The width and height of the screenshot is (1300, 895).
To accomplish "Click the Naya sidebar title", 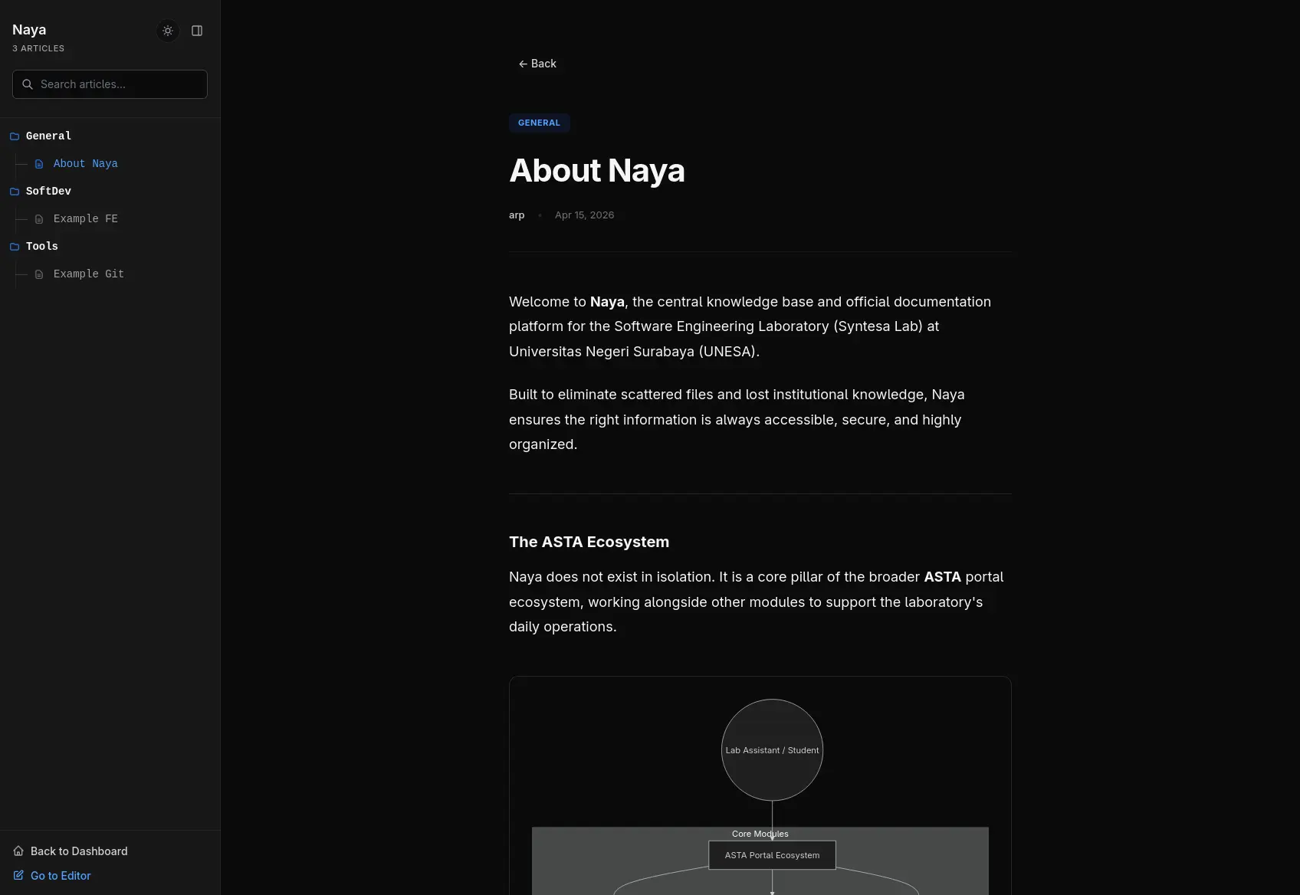I will click(29, 30).
